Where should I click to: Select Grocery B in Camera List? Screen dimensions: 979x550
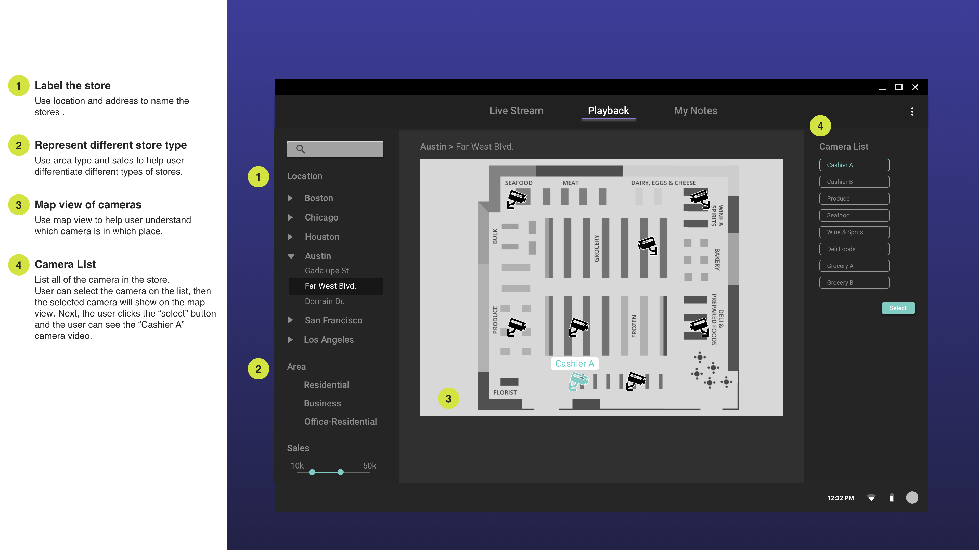pyautogui.click(x=854, y=282)
